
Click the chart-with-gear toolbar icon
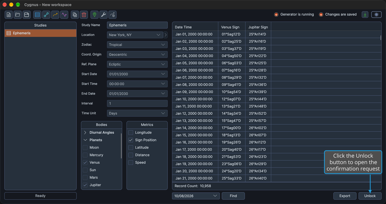coord(112,15)
